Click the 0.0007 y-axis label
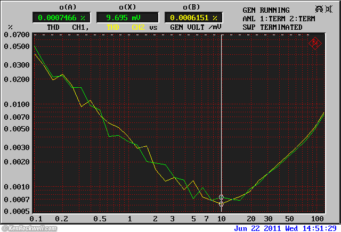 coord(17,200)
